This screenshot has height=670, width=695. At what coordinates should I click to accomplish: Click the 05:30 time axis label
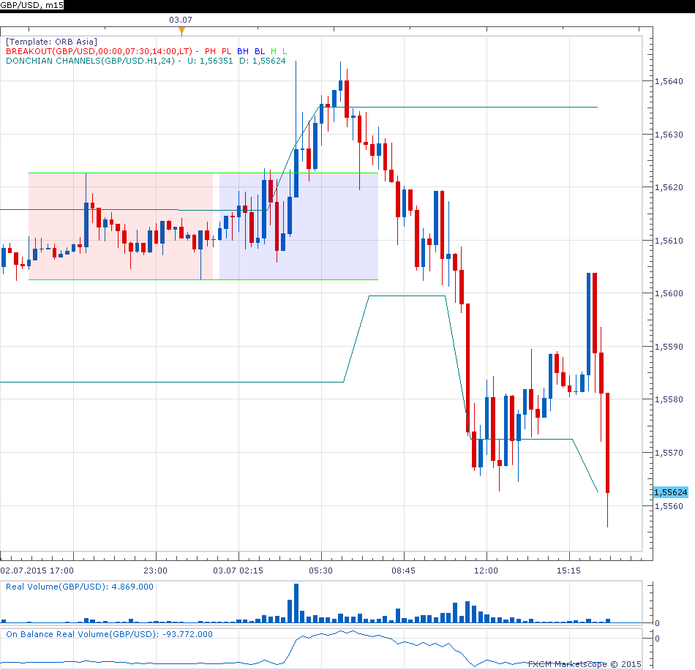pyautogui.click(x=321, y=571)
